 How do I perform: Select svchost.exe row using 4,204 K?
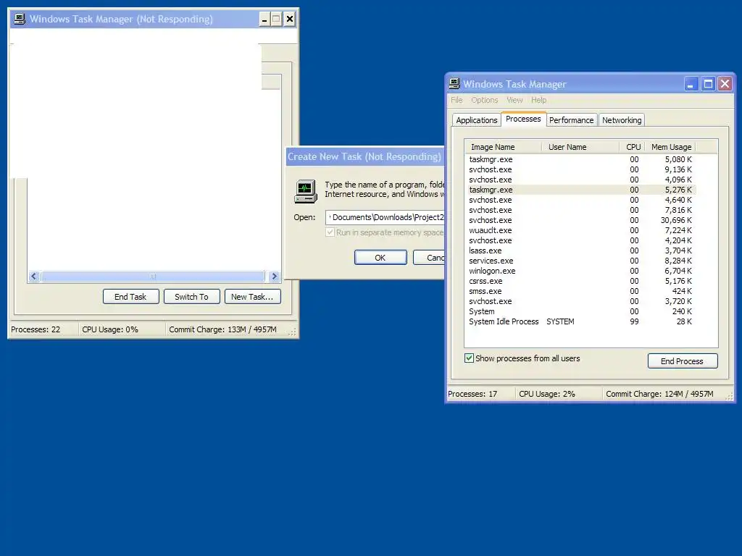tap(580, 240)
